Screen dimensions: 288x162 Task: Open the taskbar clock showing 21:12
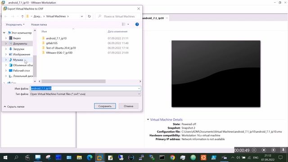(268, 157)
